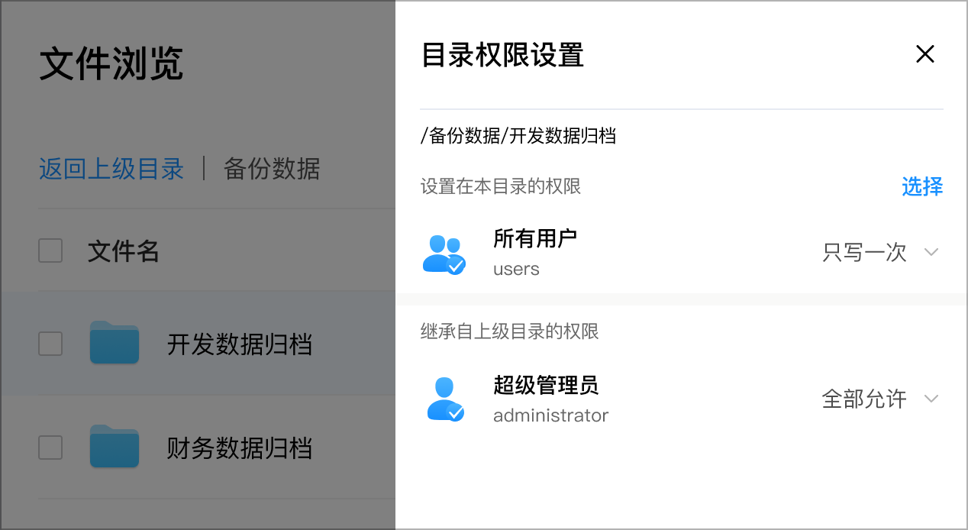Image resolution: width=968 pixels, height=530 pixels.
Task: Close the directory permission settings panel
Action: (924, 54)
